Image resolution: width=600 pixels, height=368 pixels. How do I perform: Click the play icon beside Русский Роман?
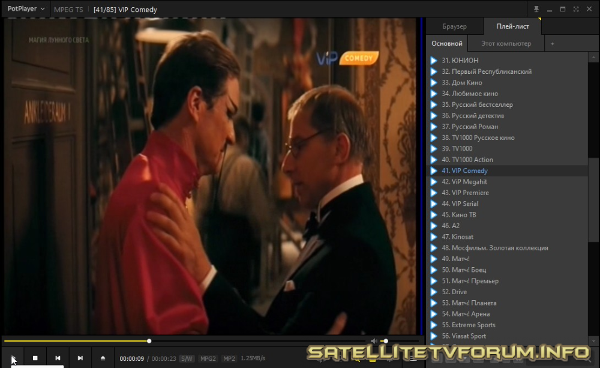[434, 127]
